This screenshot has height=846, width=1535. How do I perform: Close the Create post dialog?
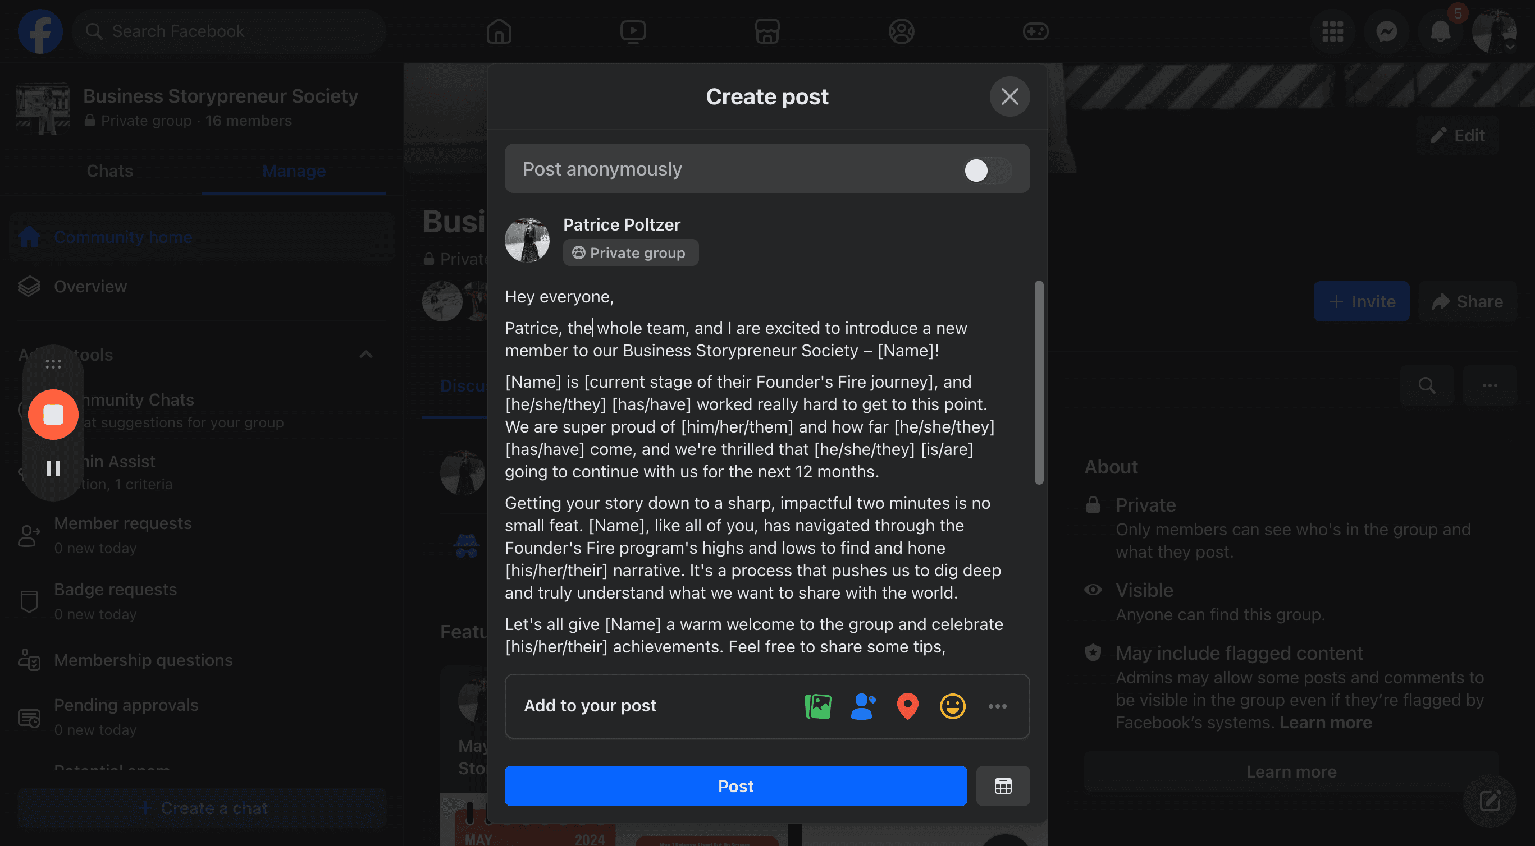(x=1009, y=96)
